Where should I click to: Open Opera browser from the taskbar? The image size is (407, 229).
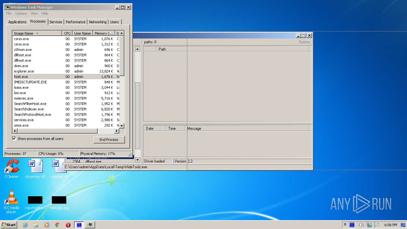[x=68, y=225]
